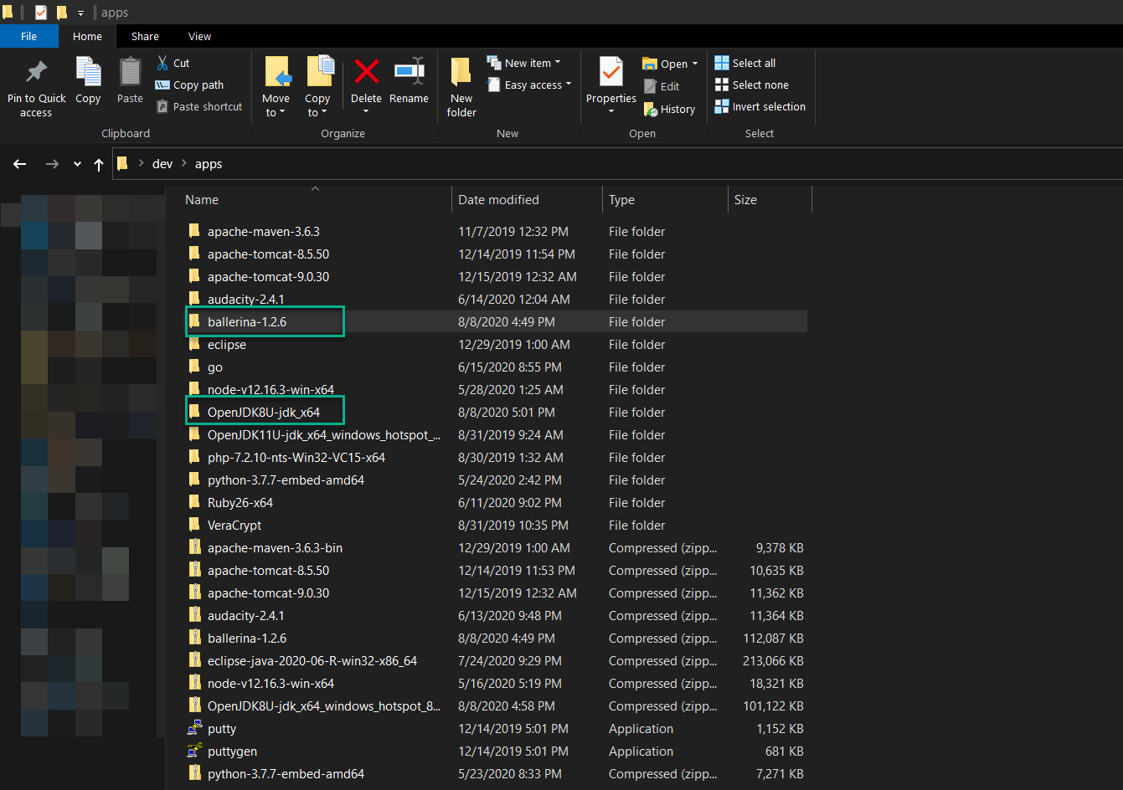Switch to the View tab
This screenshot has height=790, width=1123.
199,36
